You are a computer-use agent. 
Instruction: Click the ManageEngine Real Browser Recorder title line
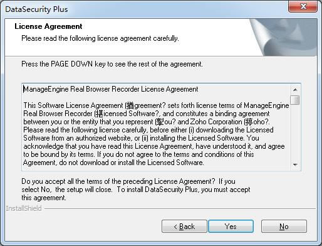pyautogui.click(x=111, y=89)
